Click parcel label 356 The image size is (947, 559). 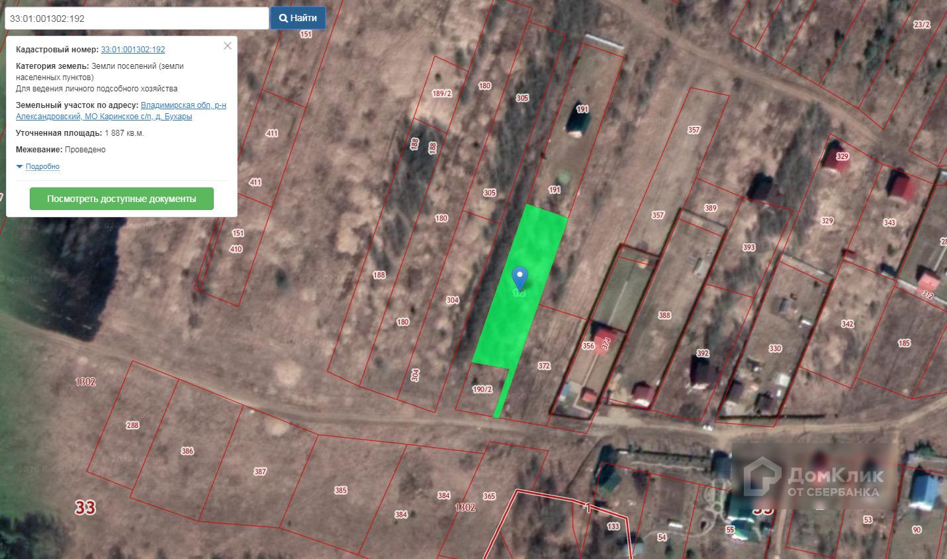coord(588,346)
